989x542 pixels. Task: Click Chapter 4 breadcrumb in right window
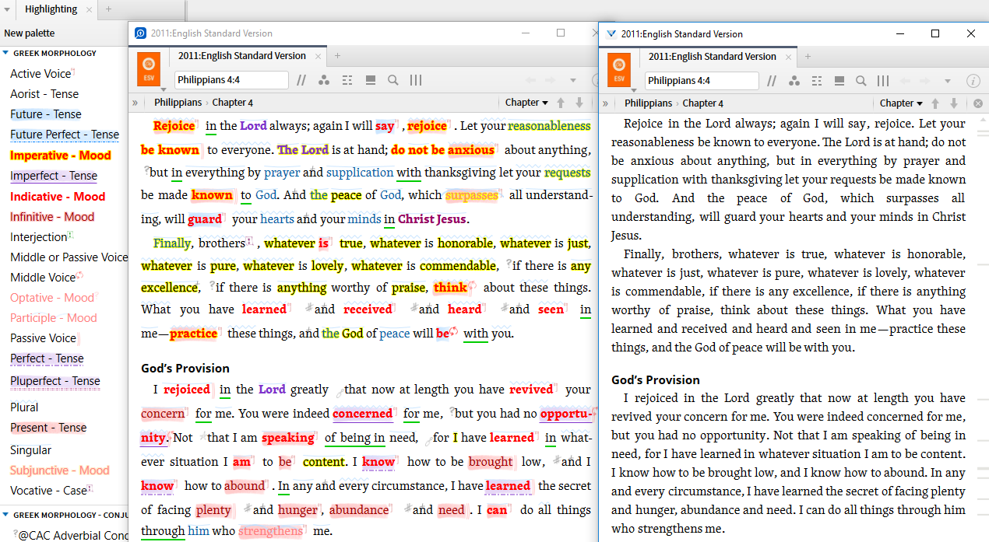point(702,103)
